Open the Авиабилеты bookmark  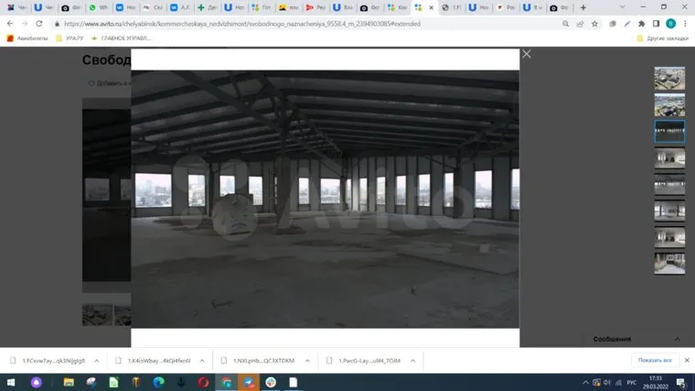[27, 38]
